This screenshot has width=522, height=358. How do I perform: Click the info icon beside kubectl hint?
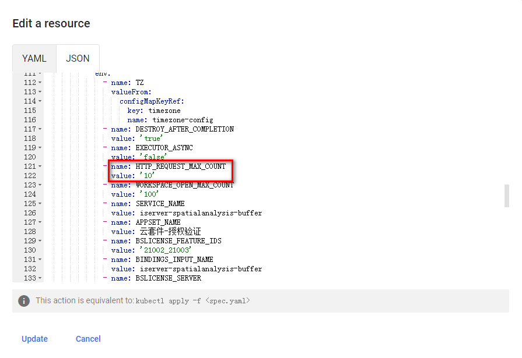(24, 301)
